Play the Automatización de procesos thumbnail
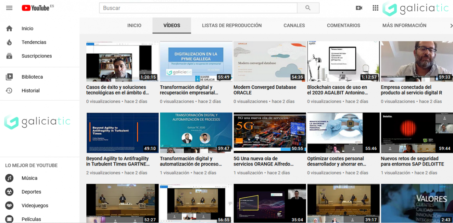This screenshot has height=223, width=453. pyautogui.click(x=196, y=133)
